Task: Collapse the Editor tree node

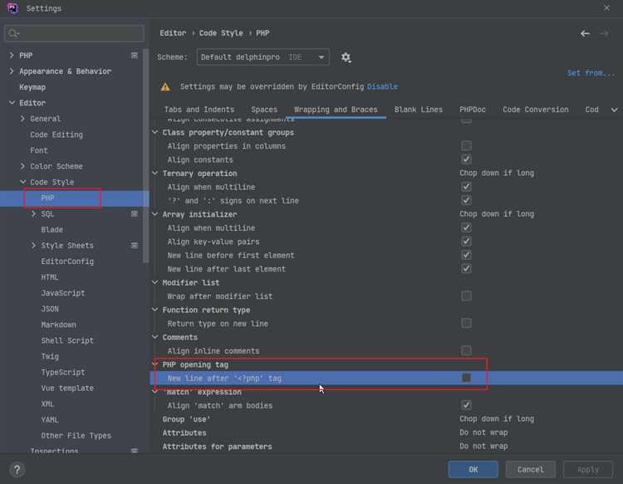Action: (x=12, y=103)
